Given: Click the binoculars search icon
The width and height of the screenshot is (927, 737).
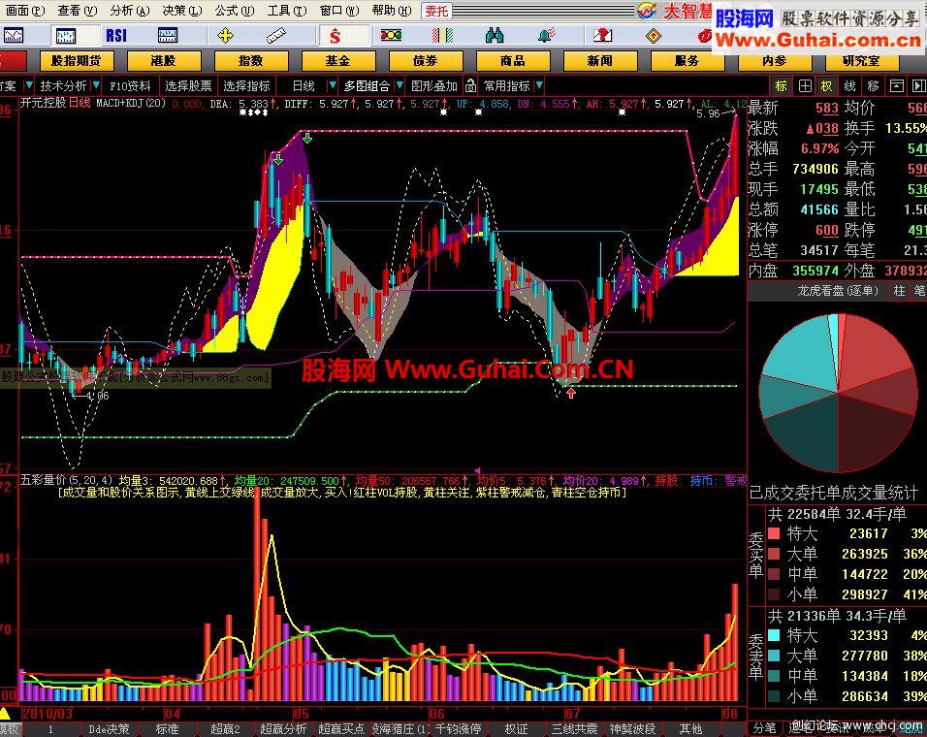Looking at the screenshot, I should [x=495, y=35].
